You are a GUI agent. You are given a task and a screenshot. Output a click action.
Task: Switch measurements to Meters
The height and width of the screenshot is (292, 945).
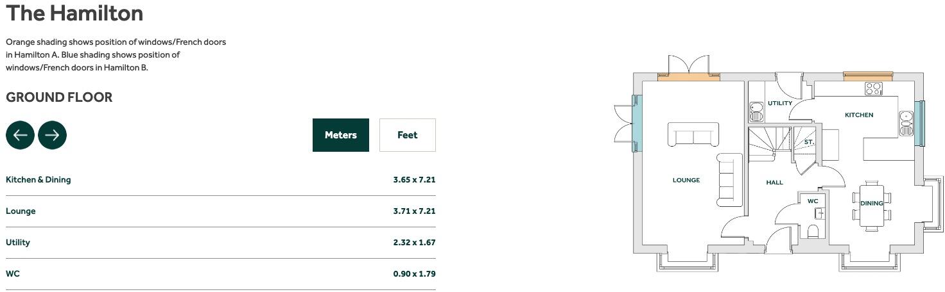[x=340, y=135]
